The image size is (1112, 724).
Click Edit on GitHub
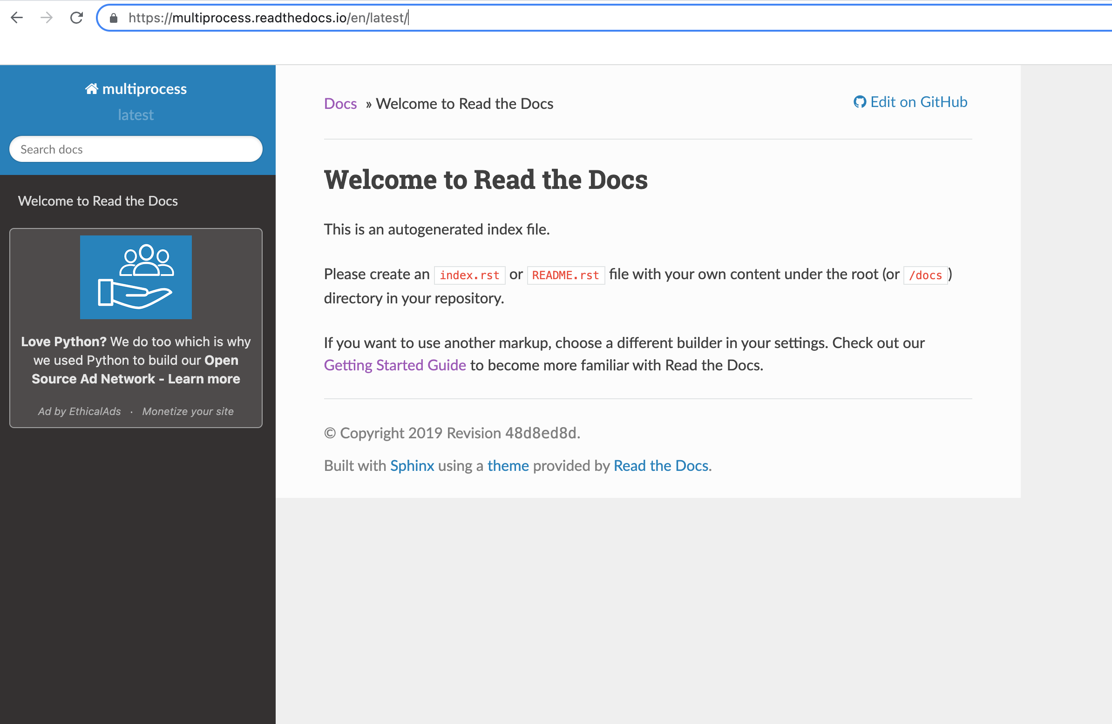click(x=918, y=102)
